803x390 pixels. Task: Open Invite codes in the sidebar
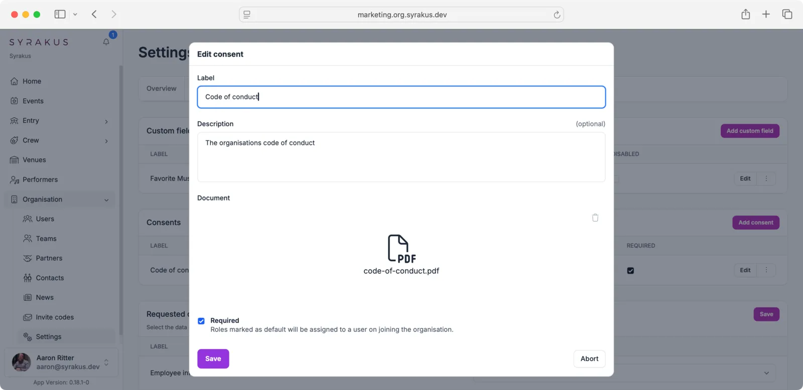click(55, 317)
